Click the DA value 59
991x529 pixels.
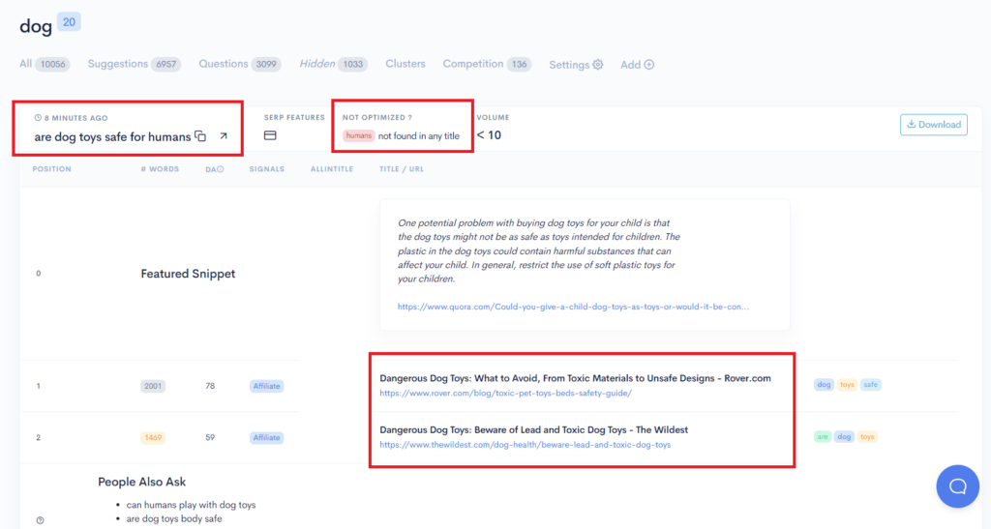(210, 437)
